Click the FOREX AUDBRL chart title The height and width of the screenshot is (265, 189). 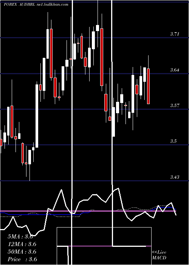coord(20,5)
